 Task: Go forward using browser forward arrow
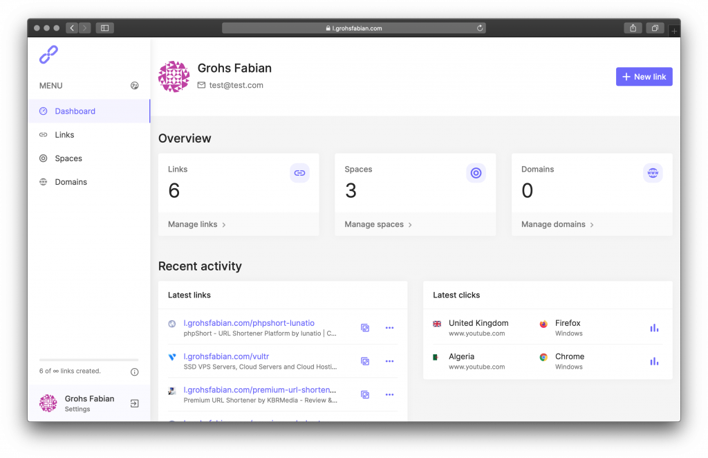tap(84, 28)
